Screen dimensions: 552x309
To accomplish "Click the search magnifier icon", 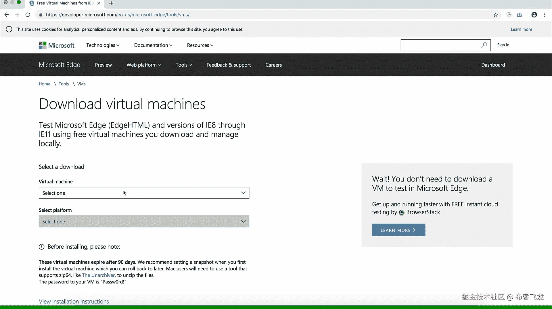I will point(484,45).
